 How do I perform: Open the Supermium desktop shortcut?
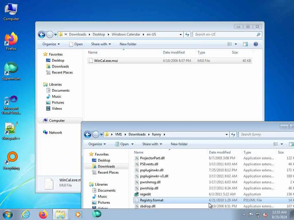click(11, 71)
